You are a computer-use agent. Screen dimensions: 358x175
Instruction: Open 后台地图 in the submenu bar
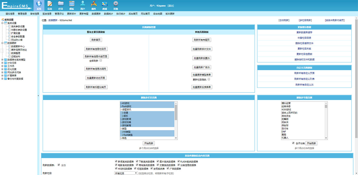point(158,13)
